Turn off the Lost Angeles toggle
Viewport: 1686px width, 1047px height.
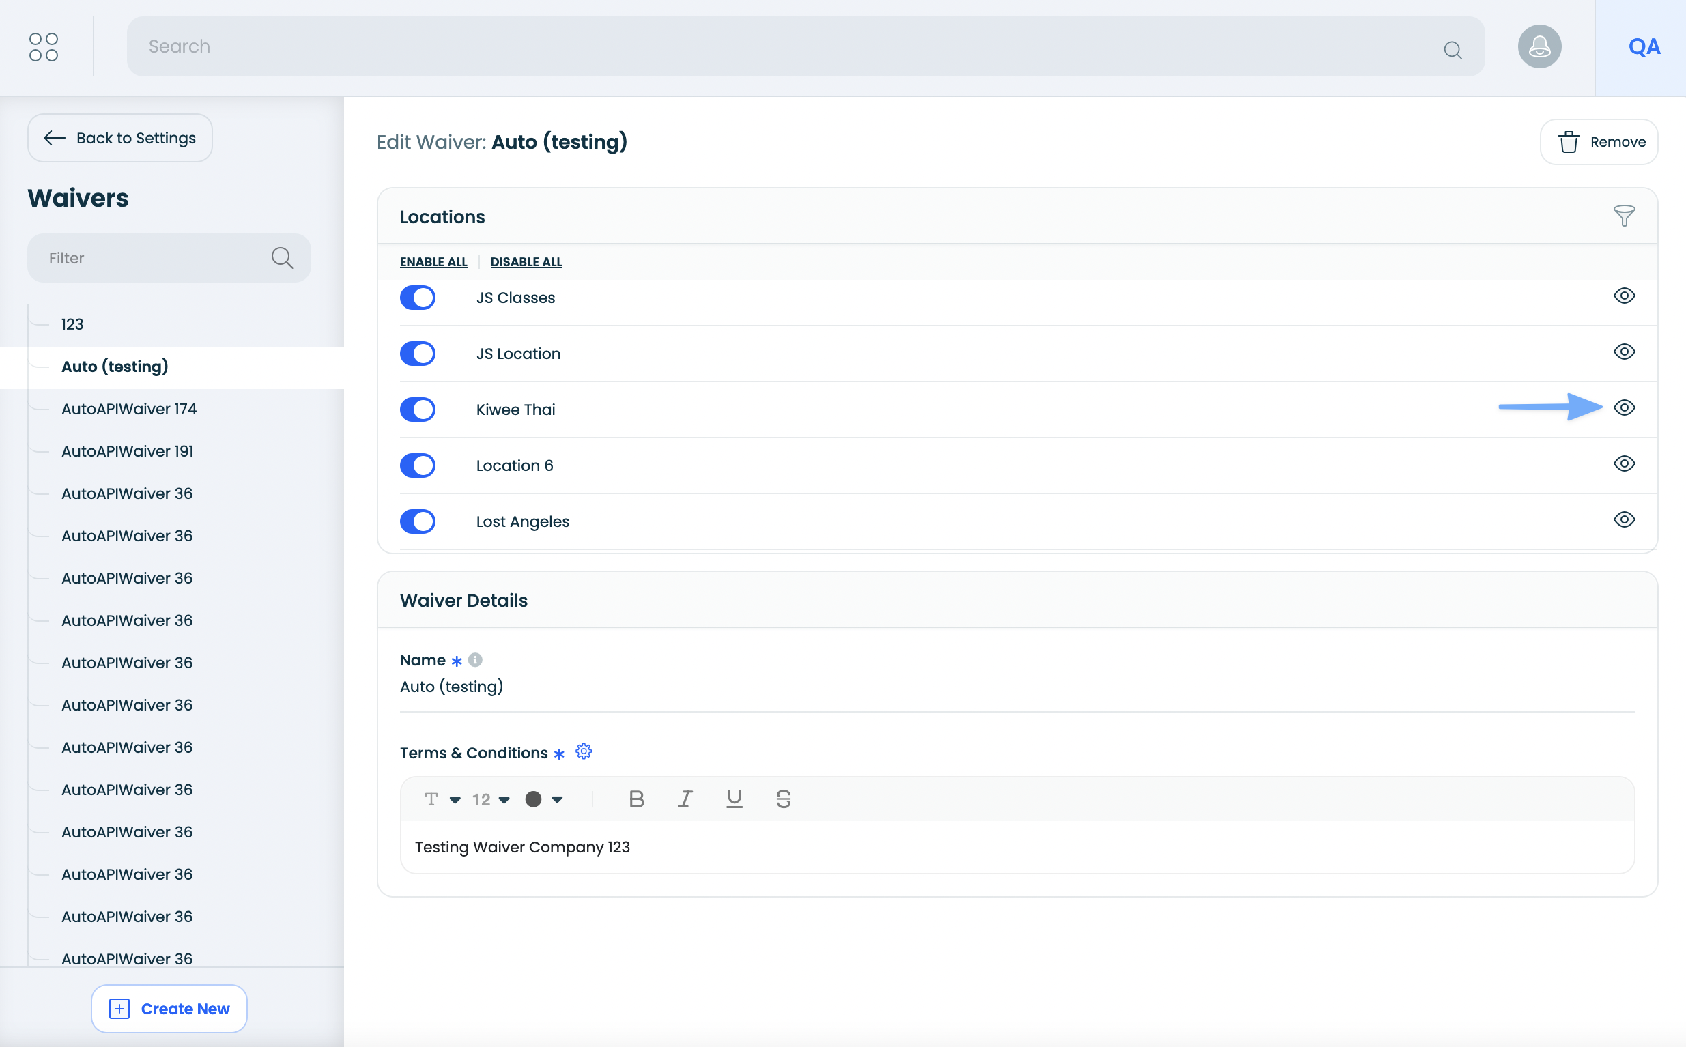(x=418, y=521)
